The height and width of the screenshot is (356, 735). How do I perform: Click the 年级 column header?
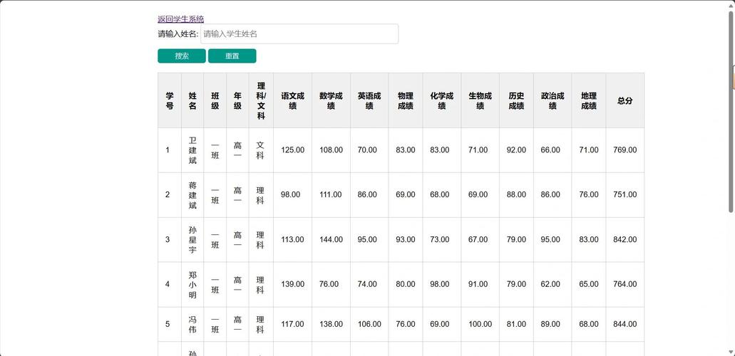(x=237, y=100)
